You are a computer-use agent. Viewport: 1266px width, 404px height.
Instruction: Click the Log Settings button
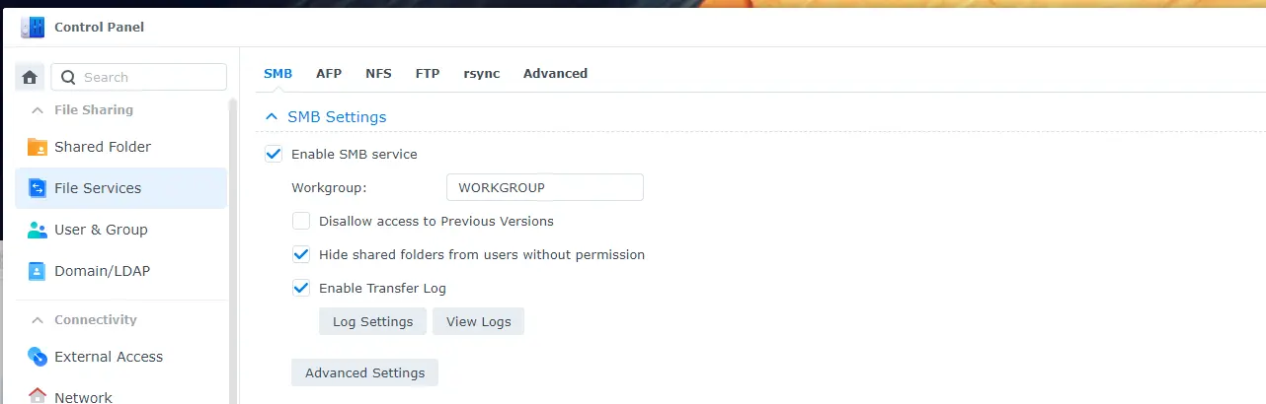372,322
